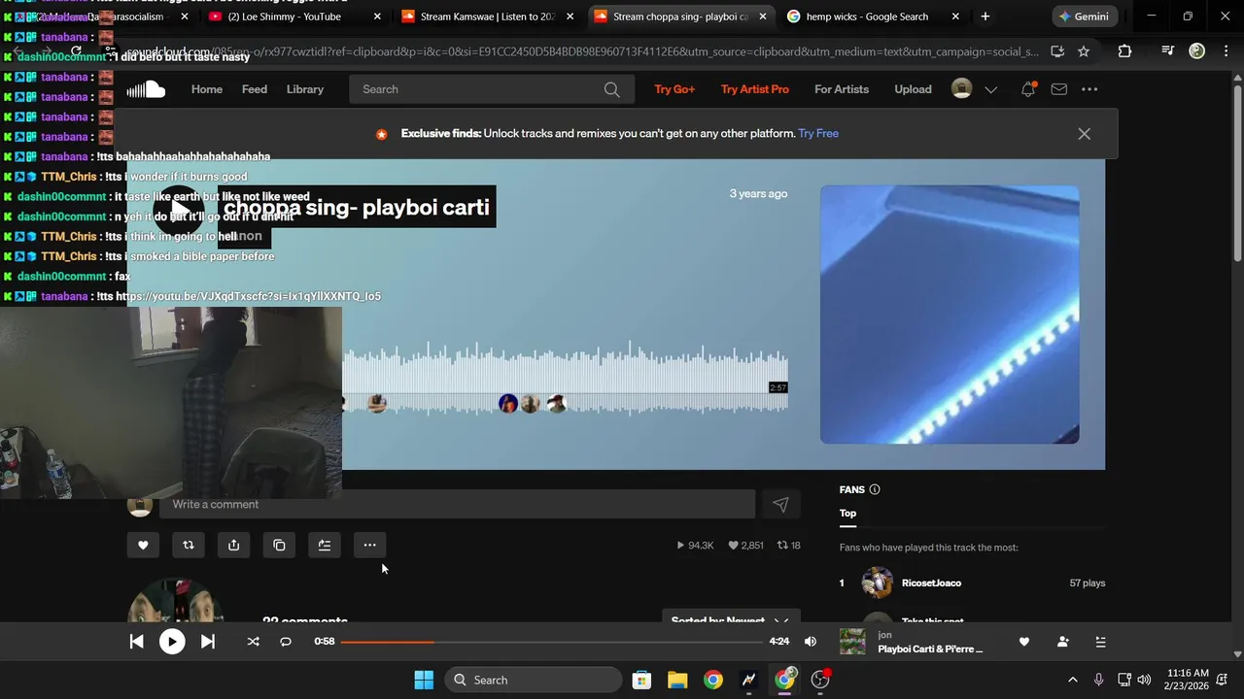Open the FANS info icon
This screenshot has width=1244, height=699.
(875, 489)
